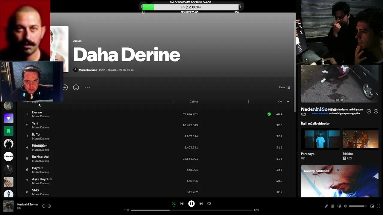Add Nedenini Sorma to playlist in player bar
Viewport: 383px width, 215px height.
tap(49, 206)
